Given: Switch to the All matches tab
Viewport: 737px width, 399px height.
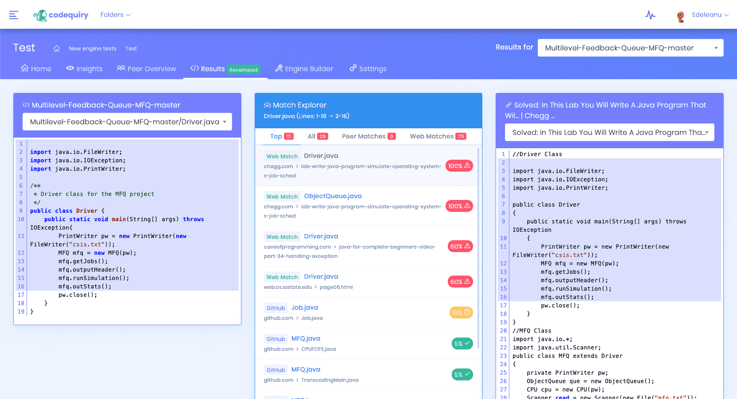Looking at the screenshot, I should tap(318, 136).
